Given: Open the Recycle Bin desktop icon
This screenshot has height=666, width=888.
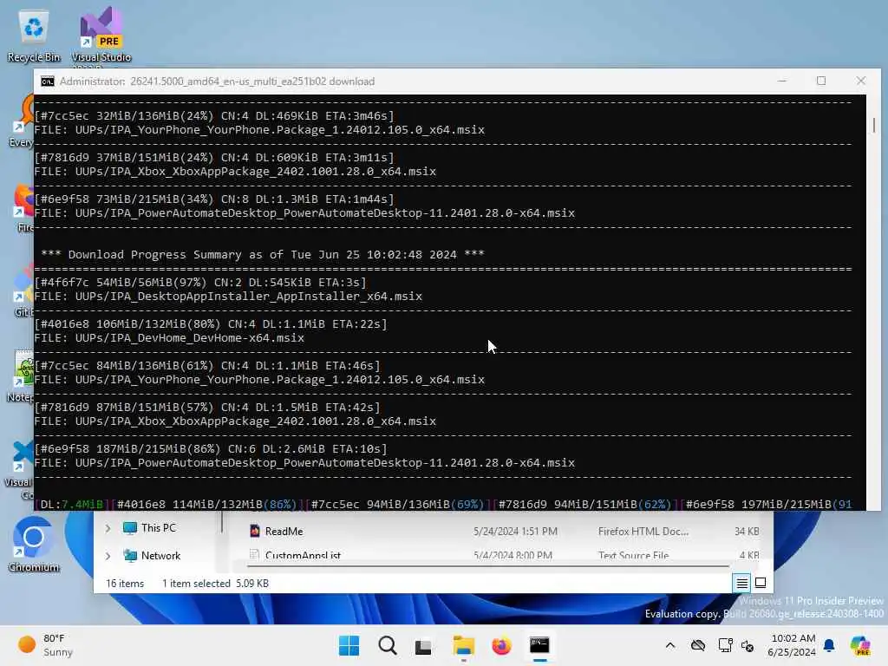Looking at the screenshot, I should tap(34, 35).
